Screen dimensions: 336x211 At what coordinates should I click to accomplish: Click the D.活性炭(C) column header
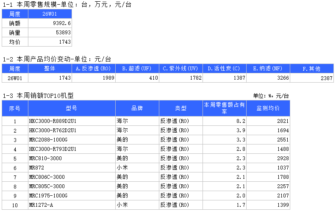click(224, 69)
